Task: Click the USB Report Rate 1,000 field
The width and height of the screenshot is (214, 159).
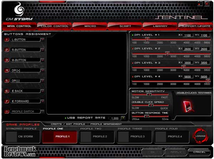Action: pos(116,118)
